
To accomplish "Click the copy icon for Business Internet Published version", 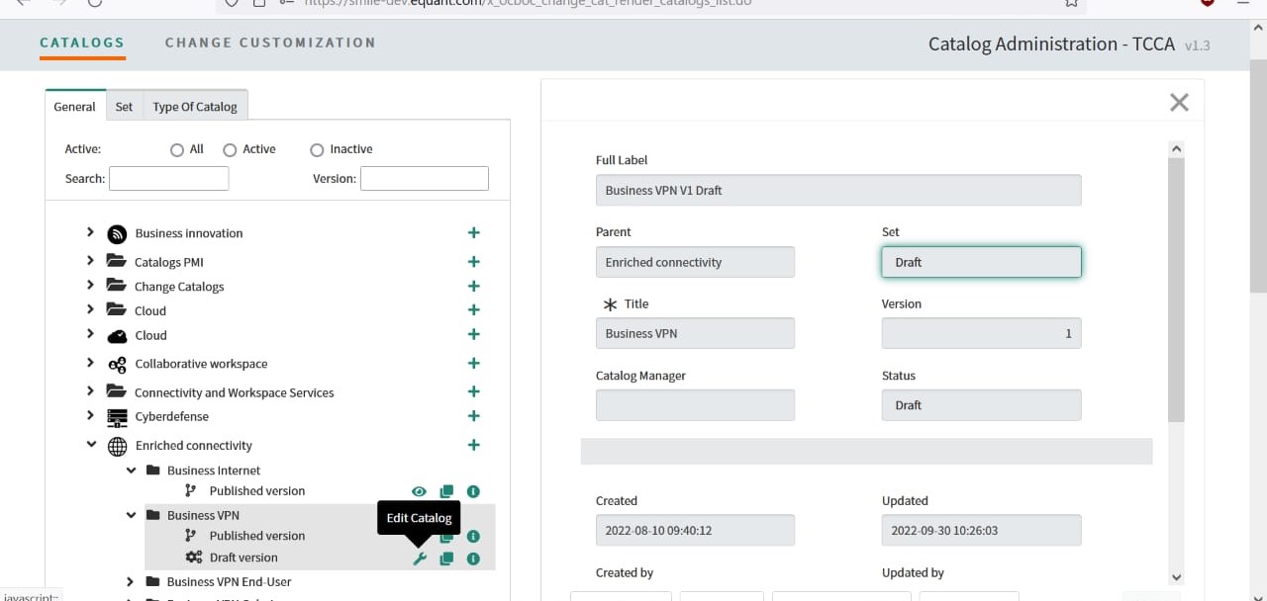I will 446,491.
